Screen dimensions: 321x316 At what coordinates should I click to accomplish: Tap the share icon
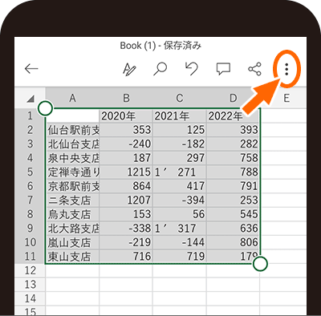point(254,69)
